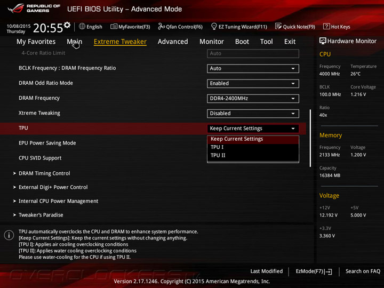The image size is (384, 288).
Task: Click the Hot Keys label
Action: [340, 27]
